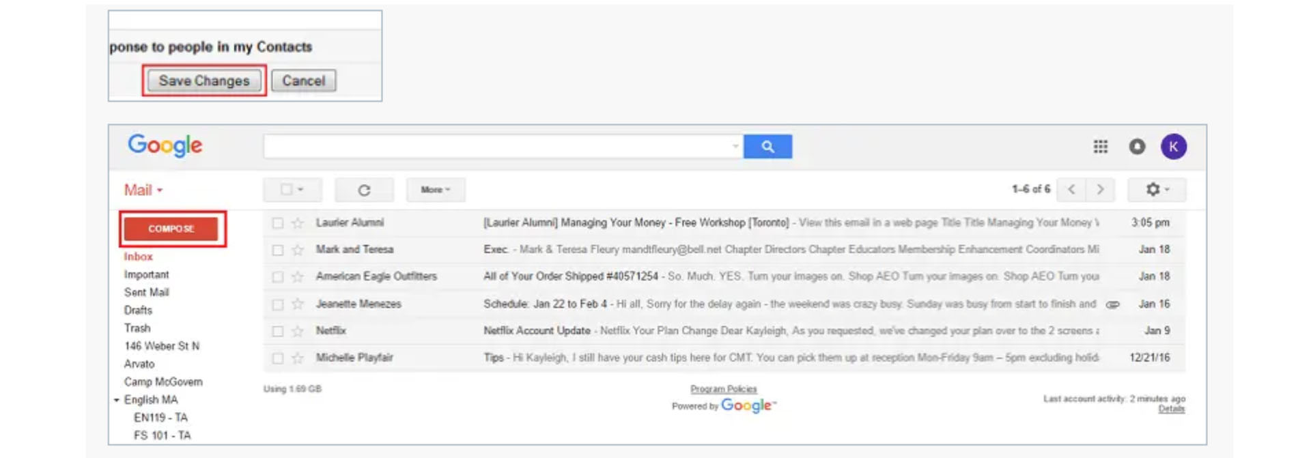
Task: Open the Drafts folder
Action: pos(138,310)
